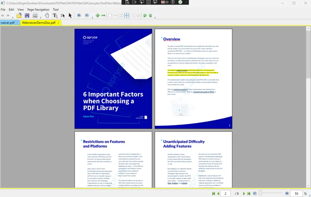The width and height of the screenshot is (311, 197).
Task: Toggle single page layout mode
Action: (110, 15)
